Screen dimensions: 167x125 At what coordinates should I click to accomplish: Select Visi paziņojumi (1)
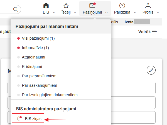click(x=38, y=38)
